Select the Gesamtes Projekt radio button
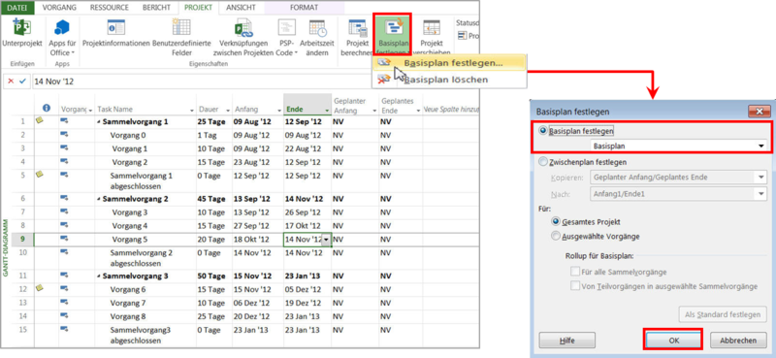This screenshot has width=776, height=358. (x=556, y=222)
